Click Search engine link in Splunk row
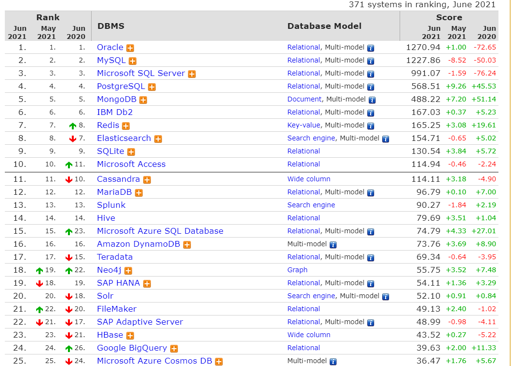The image size is (511, 366). pos(311,205)
